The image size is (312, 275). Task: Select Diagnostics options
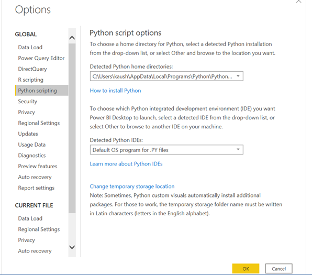click(32, 156)
